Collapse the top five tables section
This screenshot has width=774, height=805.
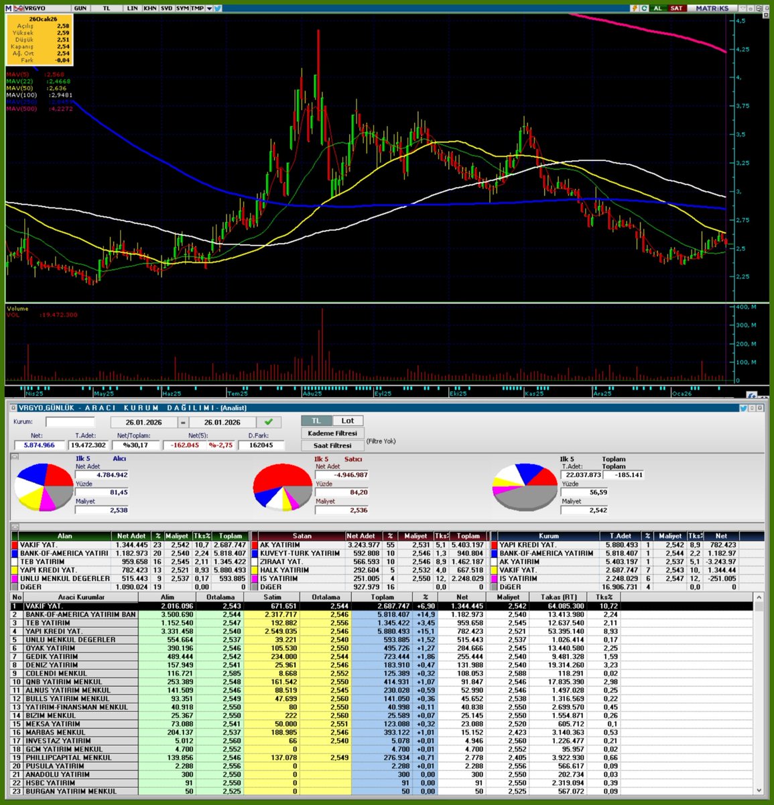click(x=15, y=527)
